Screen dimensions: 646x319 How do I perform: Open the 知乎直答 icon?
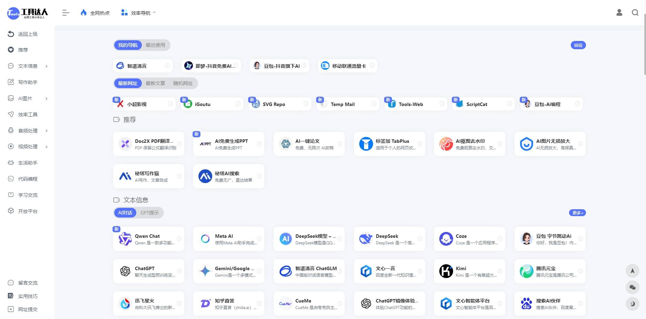tap(205, 304)
